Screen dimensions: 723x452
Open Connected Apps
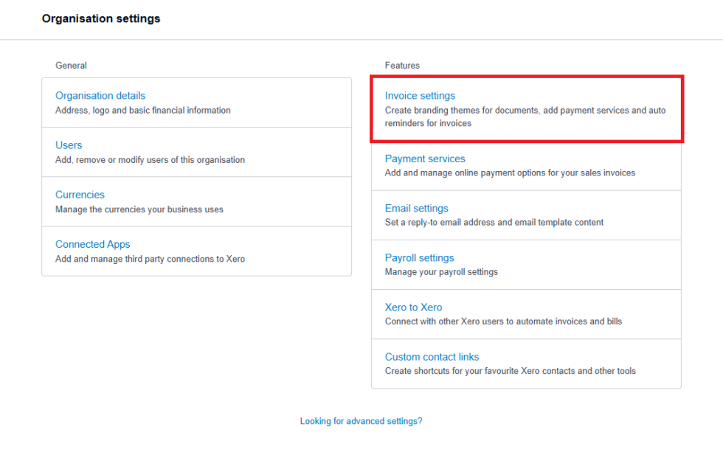point(92,243)
